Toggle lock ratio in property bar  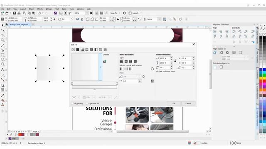coord(54,19)
